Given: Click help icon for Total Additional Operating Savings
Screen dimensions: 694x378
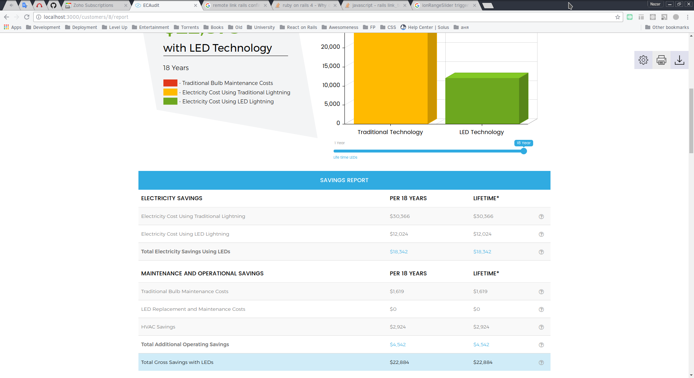Looking at the screenshot, I should tap(541, 345).
